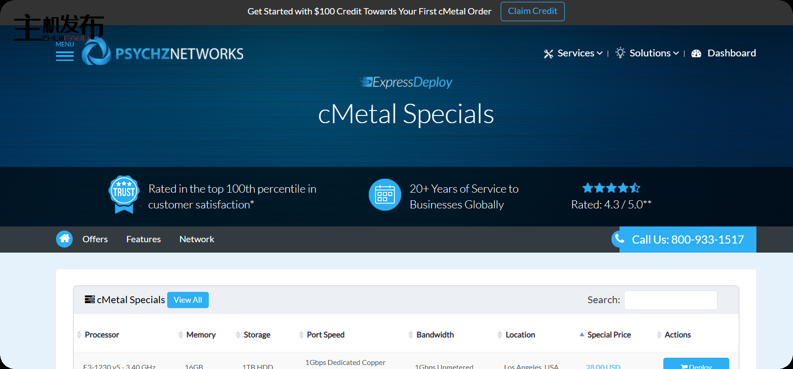Click the calendar icon for years of service
This screenshot has height=369, width=793.
tap(385, 195)
